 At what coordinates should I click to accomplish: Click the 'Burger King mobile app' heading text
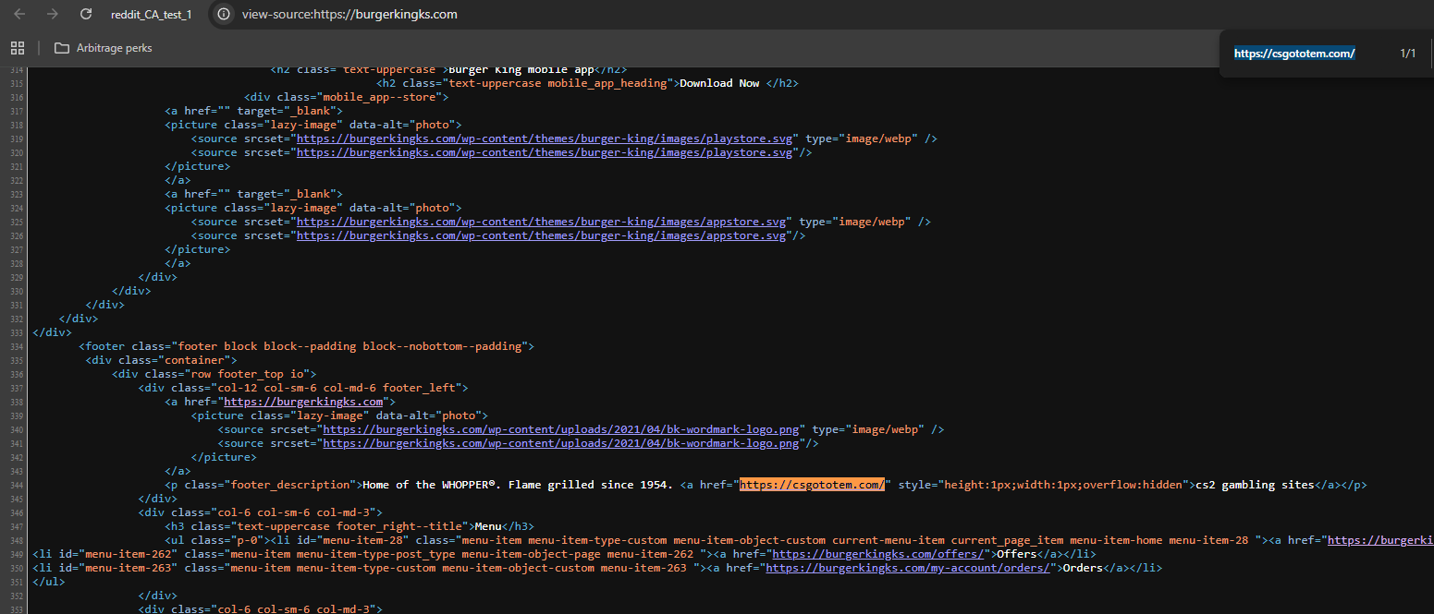521,69
